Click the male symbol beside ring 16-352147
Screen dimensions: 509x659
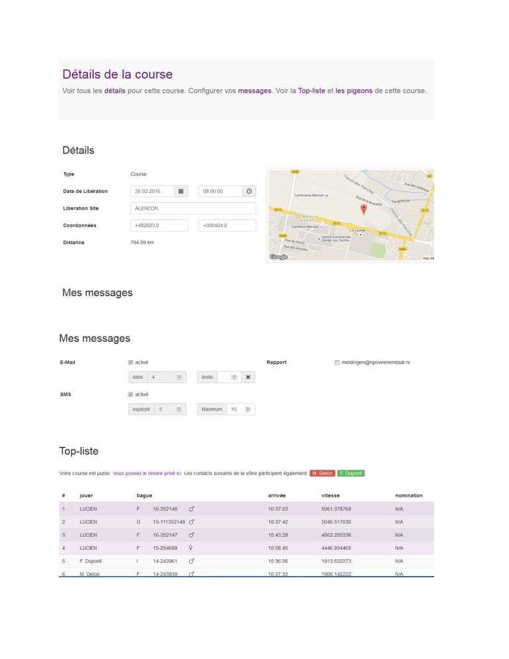[x=191, y=535]
